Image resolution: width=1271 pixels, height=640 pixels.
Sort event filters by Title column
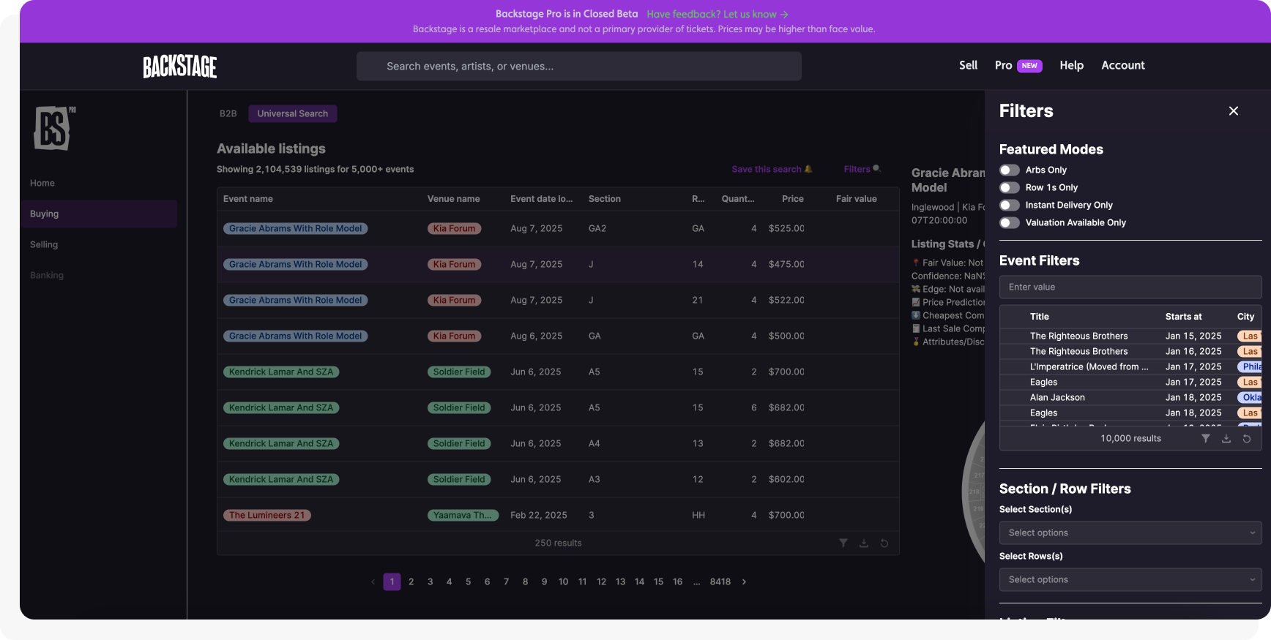point(1040,317)
